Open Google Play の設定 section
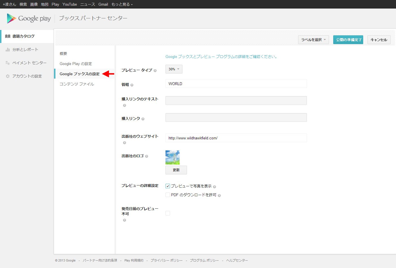This screenshot has width=396, height=268. pos(76,64)
